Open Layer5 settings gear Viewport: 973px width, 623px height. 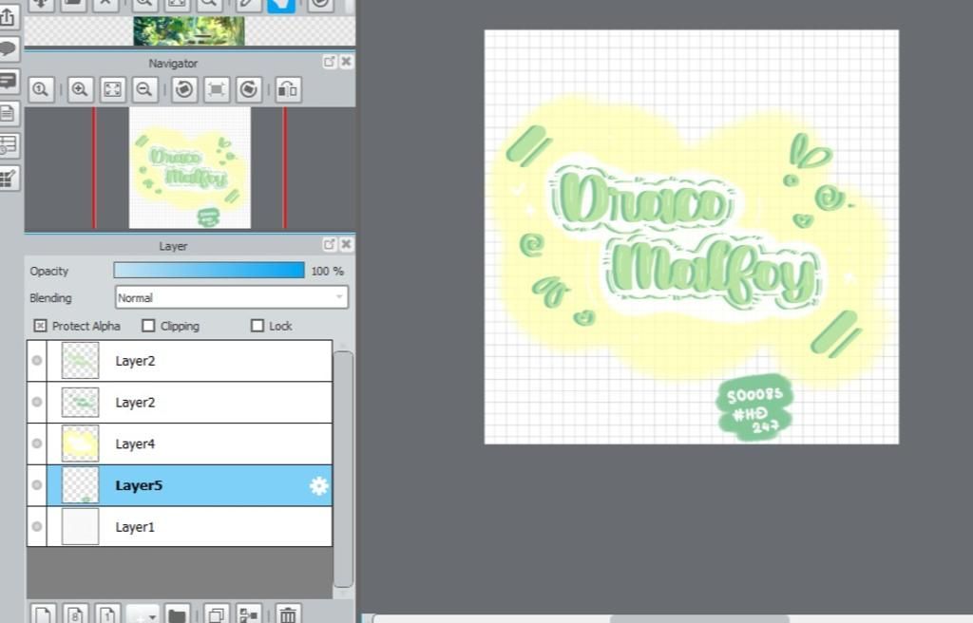pos(319,485)
